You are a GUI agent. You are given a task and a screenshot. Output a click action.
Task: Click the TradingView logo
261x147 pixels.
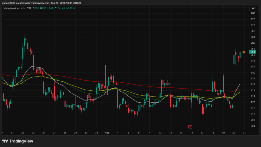18,141
